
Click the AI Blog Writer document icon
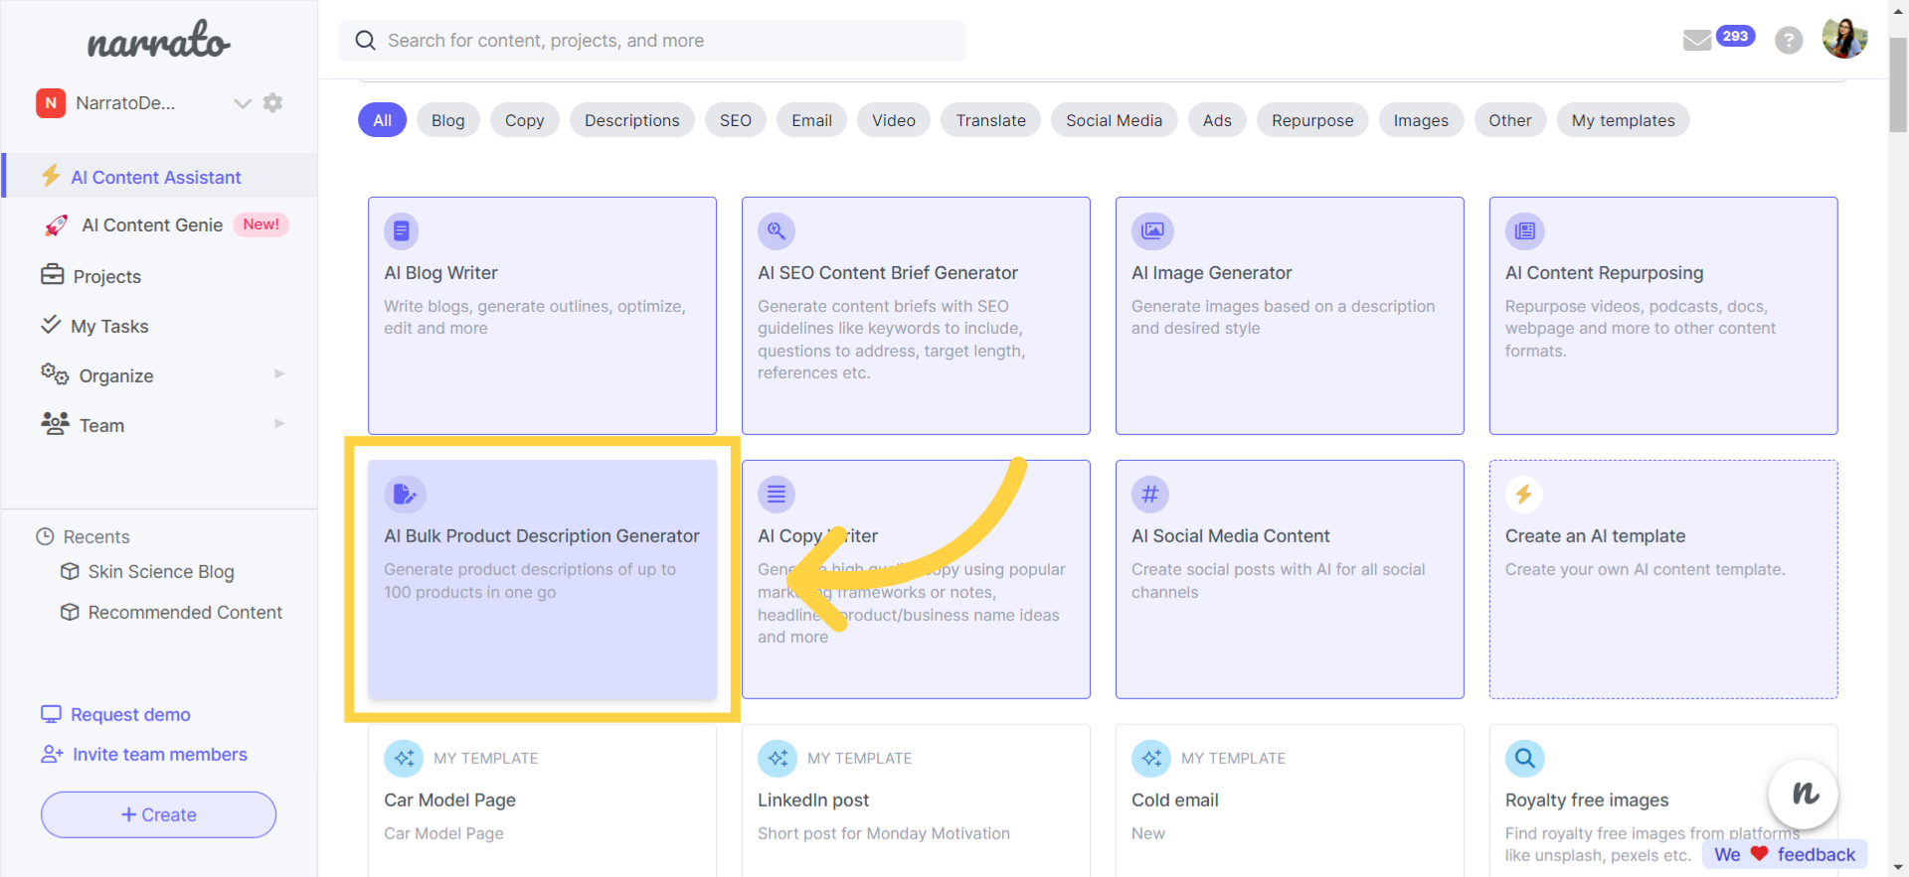402,231
